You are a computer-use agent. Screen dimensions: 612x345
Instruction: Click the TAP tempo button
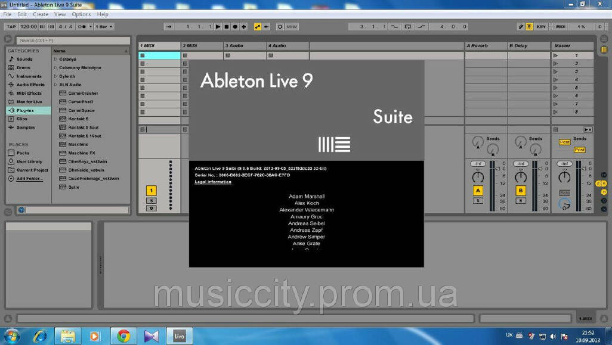pos(11,26)
